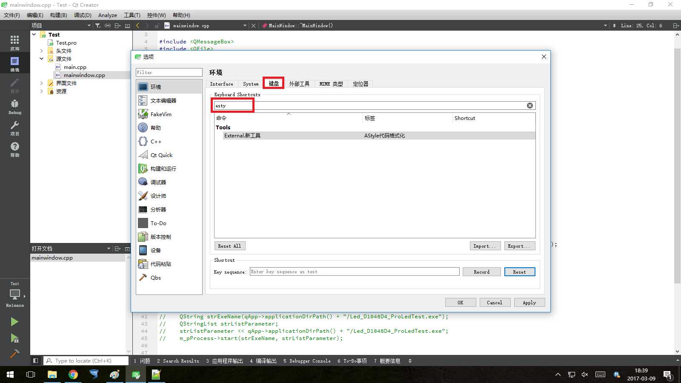Switch to the MIME 类型 tab
Image resolution: width=681 pixels, height=383 pixels.
(331, 84)
